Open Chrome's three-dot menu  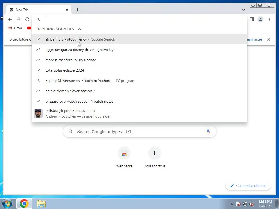pyautogui.click(x=269, y=19)
